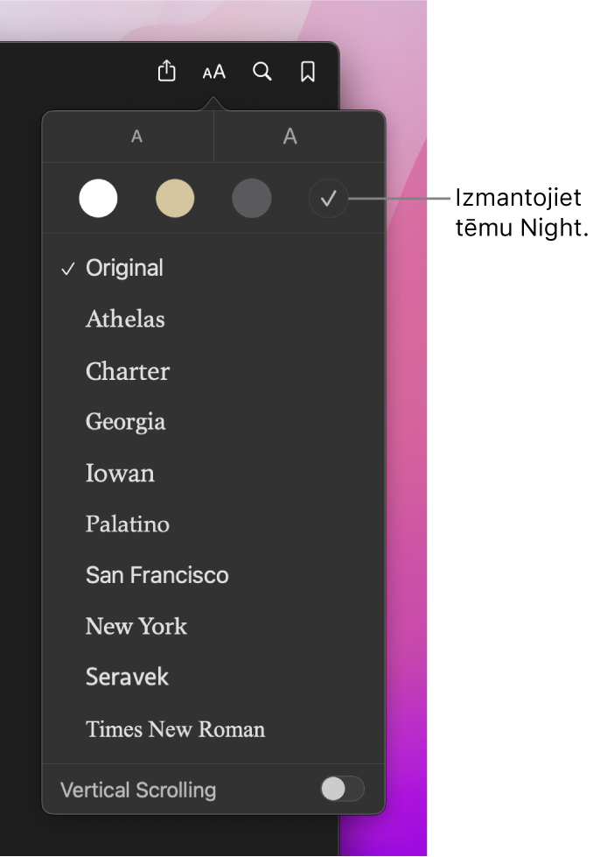Pick the Iowan font

pyautogui.click(x=120, y=474)
